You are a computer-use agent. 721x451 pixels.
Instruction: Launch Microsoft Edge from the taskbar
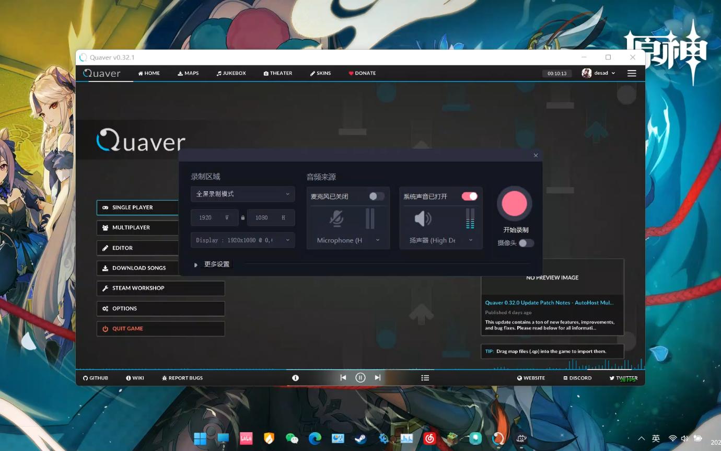click(x=315, y=438)
